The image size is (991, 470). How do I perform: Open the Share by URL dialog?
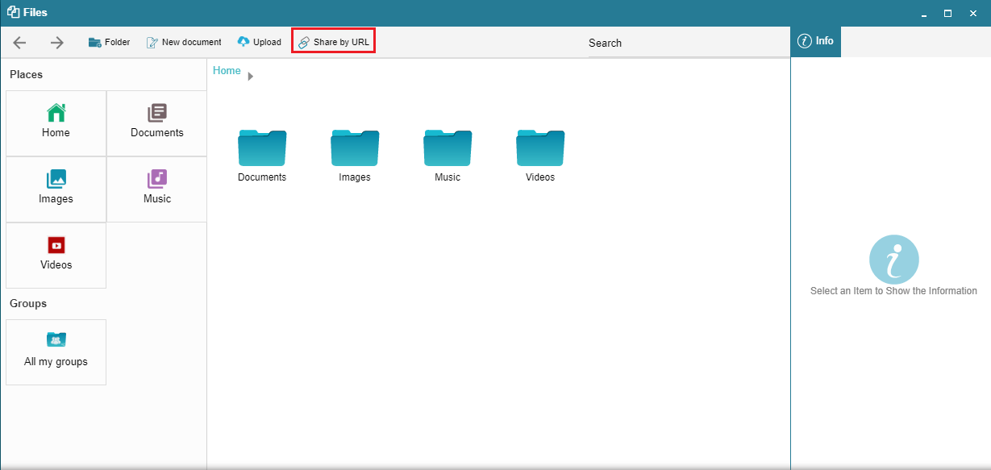(333, 41)
